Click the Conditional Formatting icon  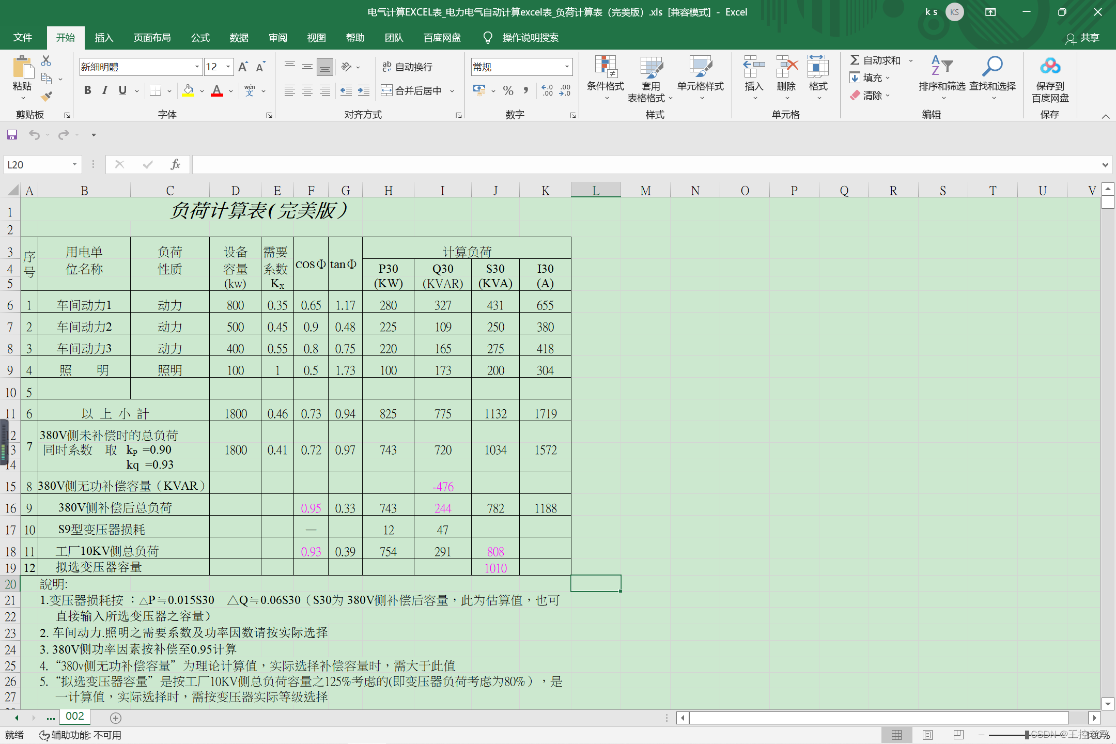[605, 67]
